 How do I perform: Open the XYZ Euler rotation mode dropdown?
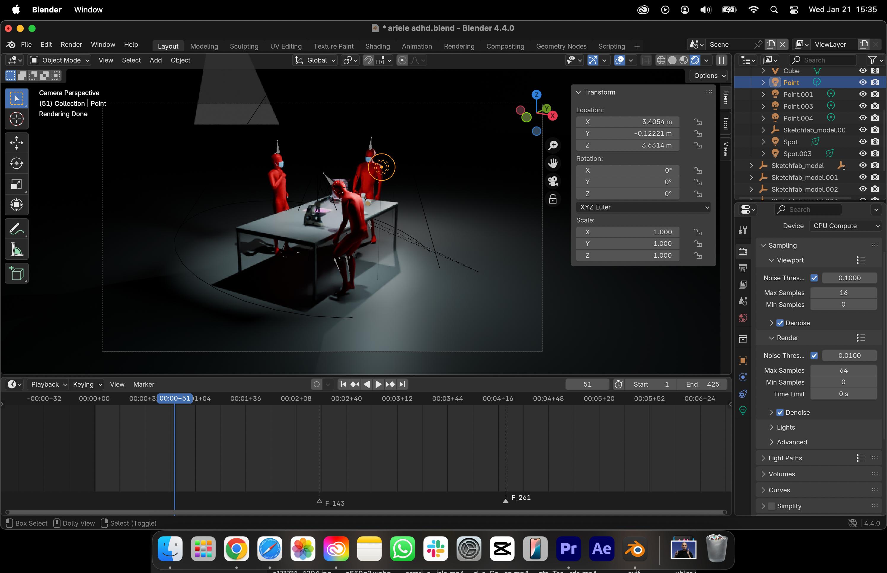(643, 207)
